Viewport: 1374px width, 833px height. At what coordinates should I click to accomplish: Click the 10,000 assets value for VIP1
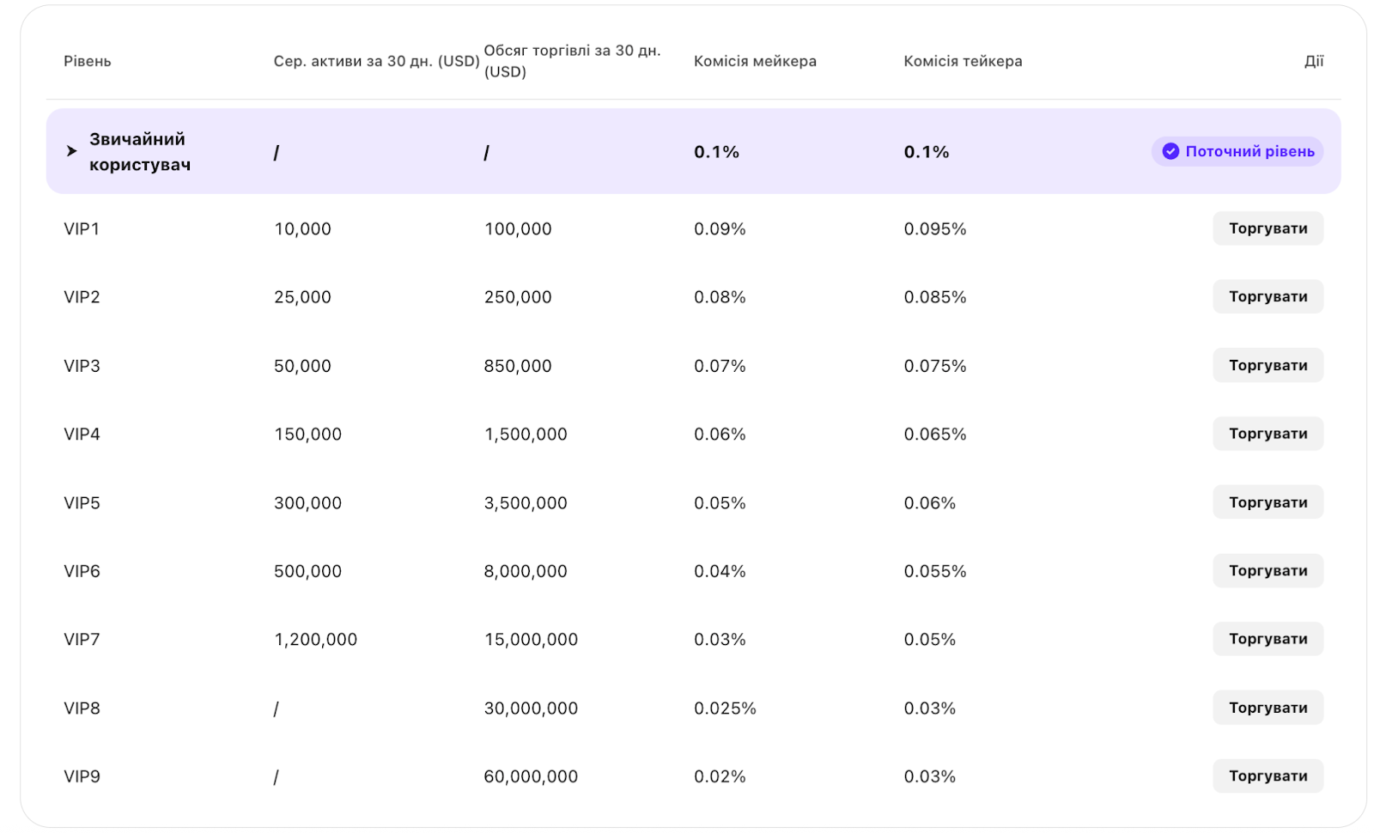302,229
